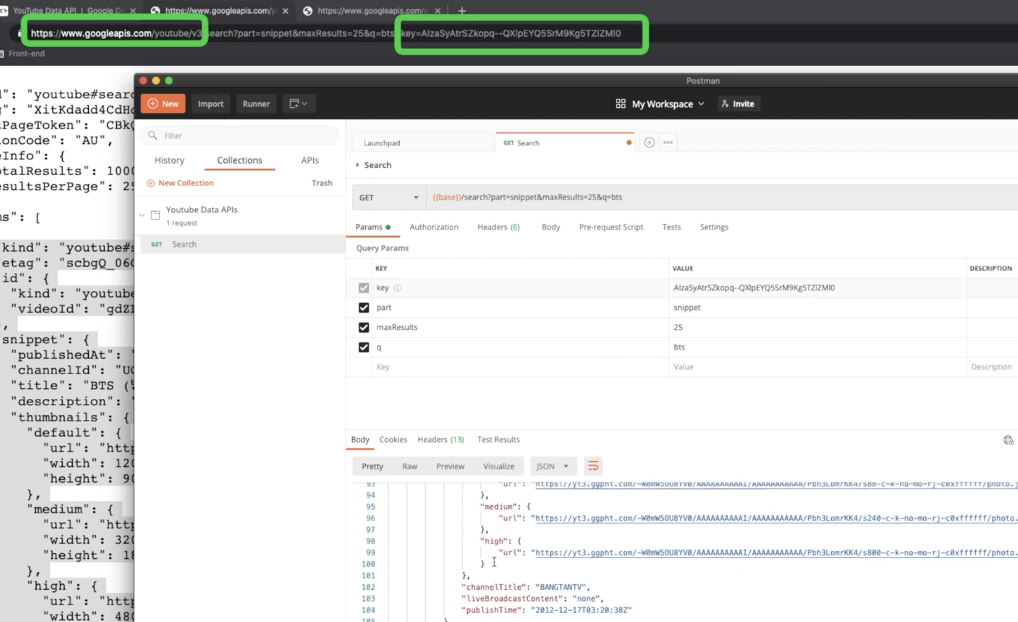1018x622 pixels.
Task: Open a new browser tab with plus icon
Action: coord(461,10)
